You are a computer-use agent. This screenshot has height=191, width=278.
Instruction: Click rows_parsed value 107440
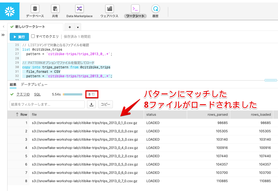pyautogui.click(x=222, y=156)
